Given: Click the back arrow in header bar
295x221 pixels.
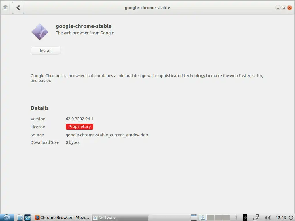Looking at the screenshot, I should [18, 8].
